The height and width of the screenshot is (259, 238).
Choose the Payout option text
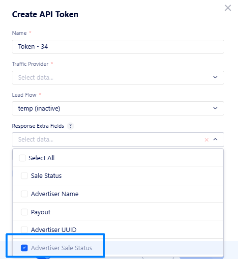pyautogui.click(x=41, y=212)
